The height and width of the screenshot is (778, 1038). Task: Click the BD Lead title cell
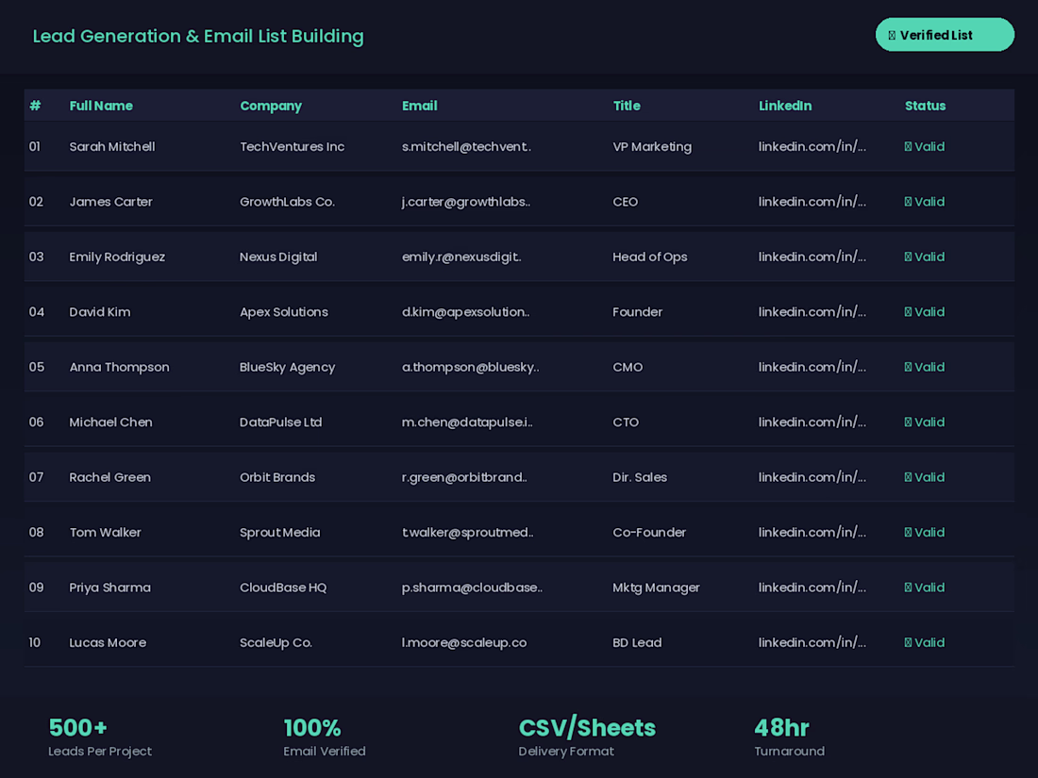pyautogui.click(x=637, y=642)
